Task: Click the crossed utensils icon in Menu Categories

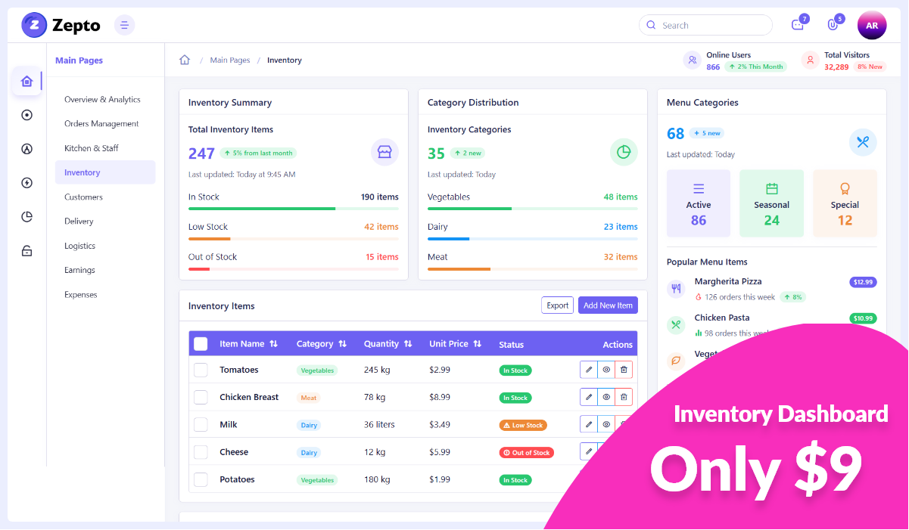Action: point(863,142)
